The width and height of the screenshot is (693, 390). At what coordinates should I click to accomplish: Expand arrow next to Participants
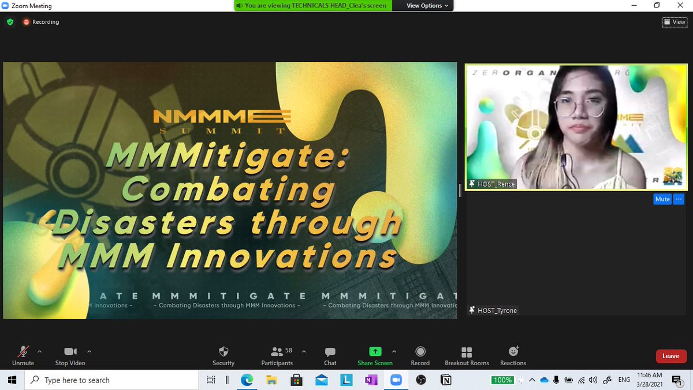(304, 351)
